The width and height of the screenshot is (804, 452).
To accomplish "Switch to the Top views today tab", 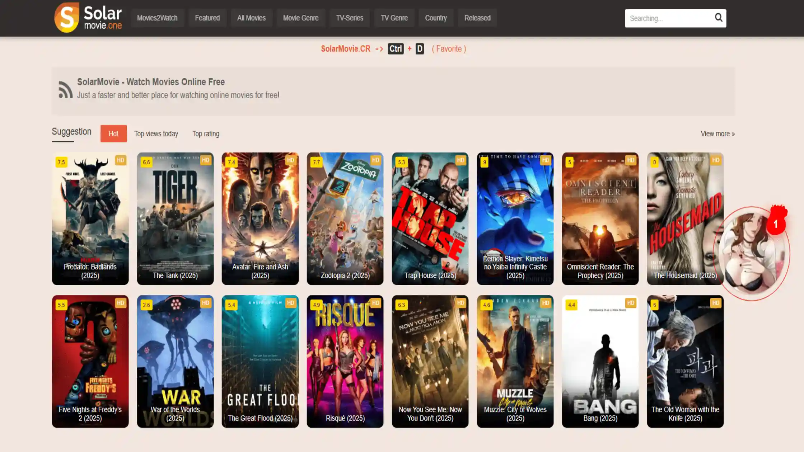I will coord(156,134).
